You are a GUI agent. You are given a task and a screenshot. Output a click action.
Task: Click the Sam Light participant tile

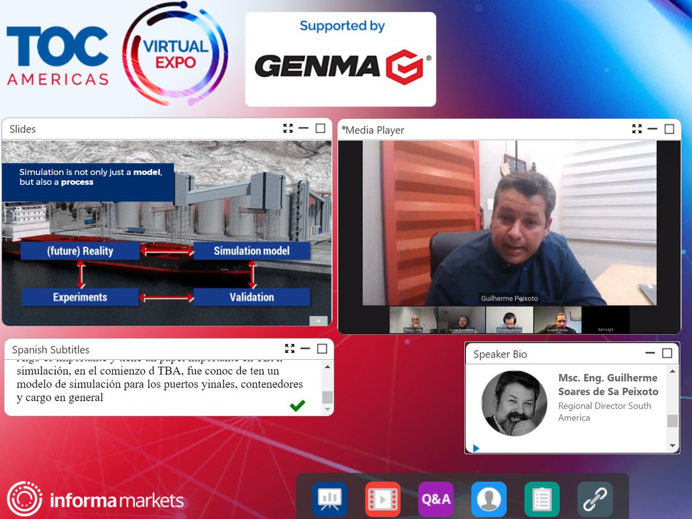point(605,319)
